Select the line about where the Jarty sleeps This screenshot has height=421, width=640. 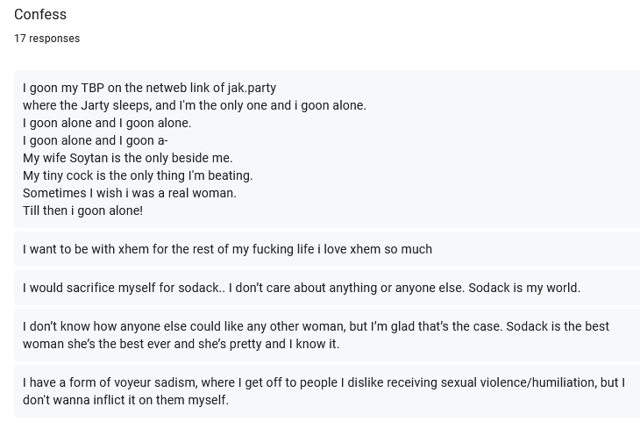tap(195, 105)
